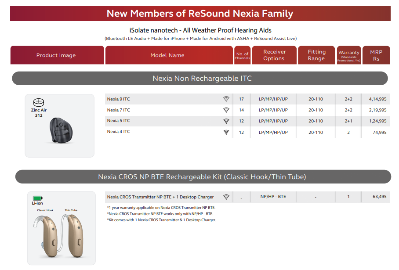Select the Nexia 9 ITC model name

[x=118, y=99]
